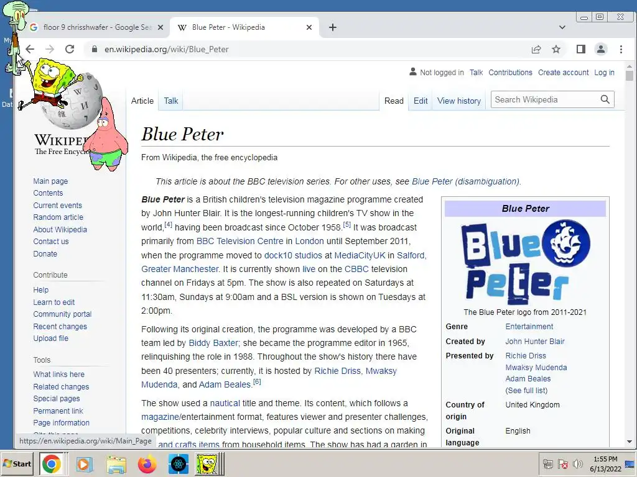Go back using browser back arrow
The width and height of the screenshot is (637, 477).
coord(30,49)
